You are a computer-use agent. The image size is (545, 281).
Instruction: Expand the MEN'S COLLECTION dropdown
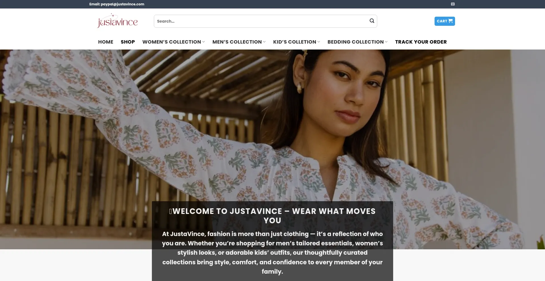tap(237, 42)
